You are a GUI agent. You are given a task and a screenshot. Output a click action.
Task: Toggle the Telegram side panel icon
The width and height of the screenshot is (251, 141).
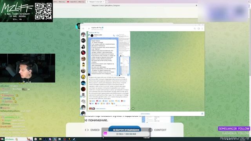(199, 29)
